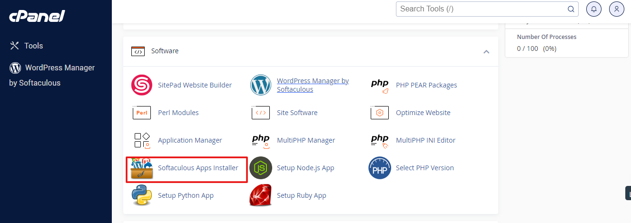Click the Setup Node.js App icon
631x223 pixels.
point(261,168)
